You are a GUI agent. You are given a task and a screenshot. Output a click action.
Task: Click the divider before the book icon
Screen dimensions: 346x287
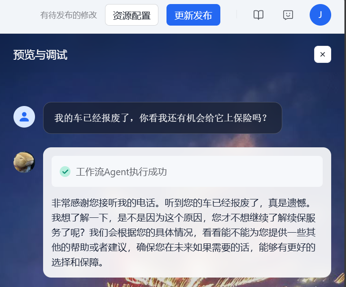pos(237,14)
